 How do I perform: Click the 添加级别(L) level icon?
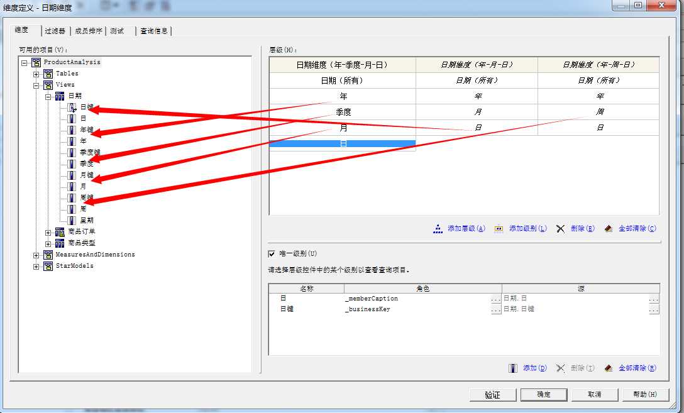click(499, 229)
